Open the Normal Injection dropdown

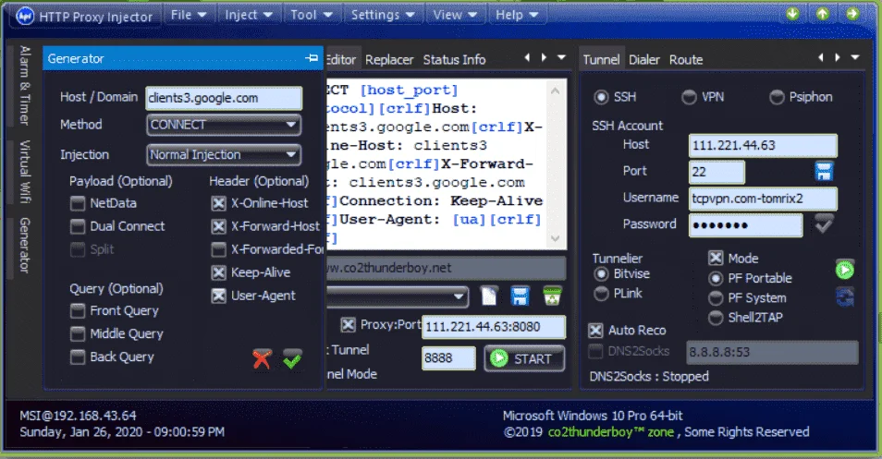224,154
